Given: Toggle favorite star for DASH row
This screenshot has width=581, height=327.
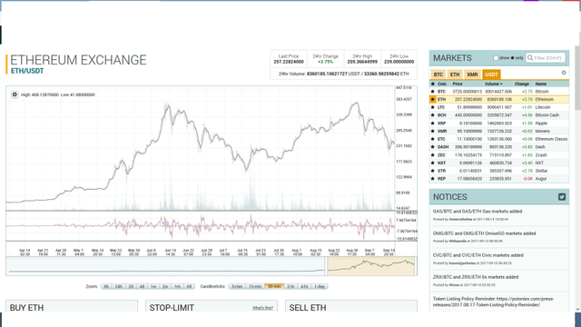Looking at the screenshot, I should coord(432,147).
